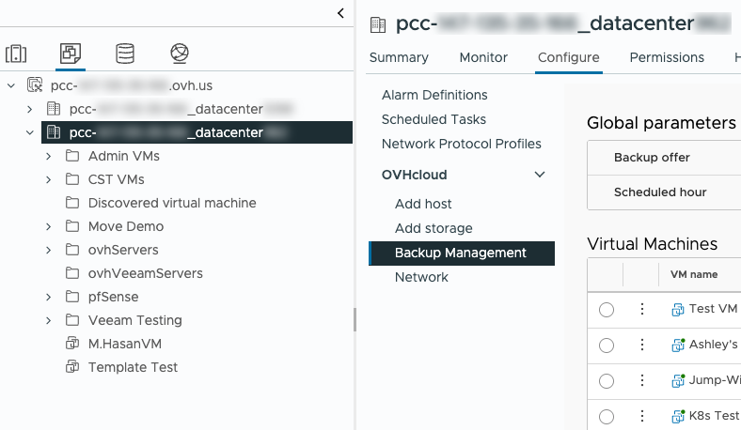This screenshot has width=741, height=430.
Task: Expand the ovhServers folder
Action: (x=48, y=250)
